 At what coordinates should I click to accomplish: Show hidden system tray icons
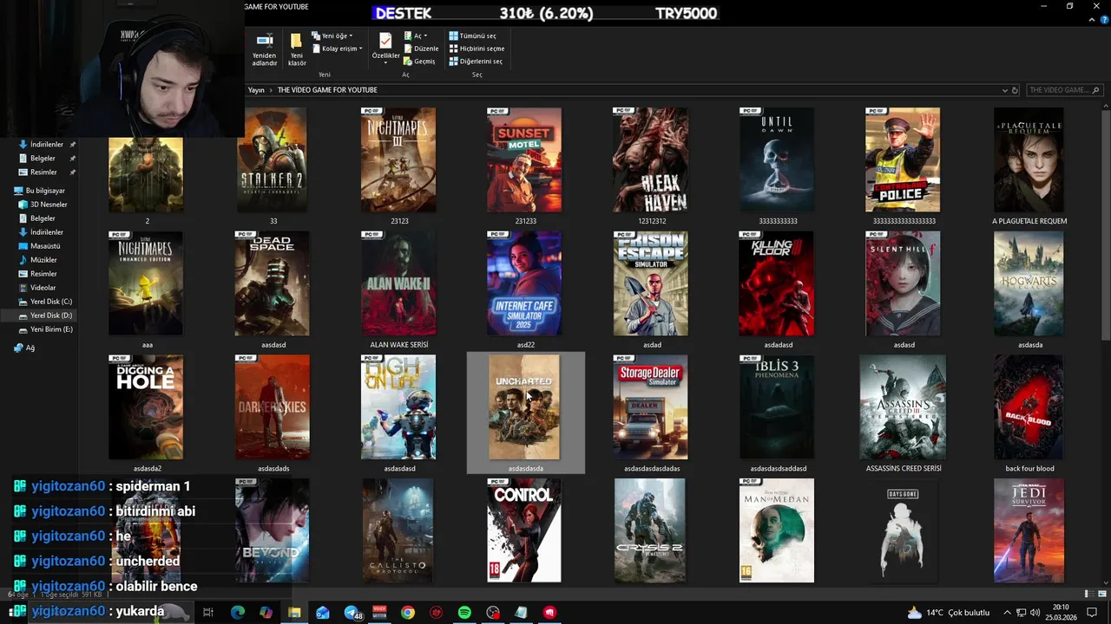coord(1007,613)
